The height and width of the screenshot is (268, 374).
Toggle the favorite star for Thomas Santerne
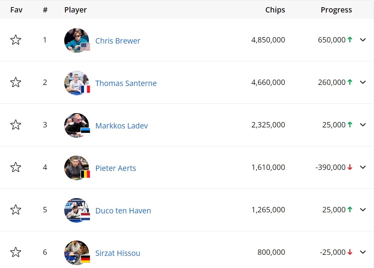pos(16,82)
